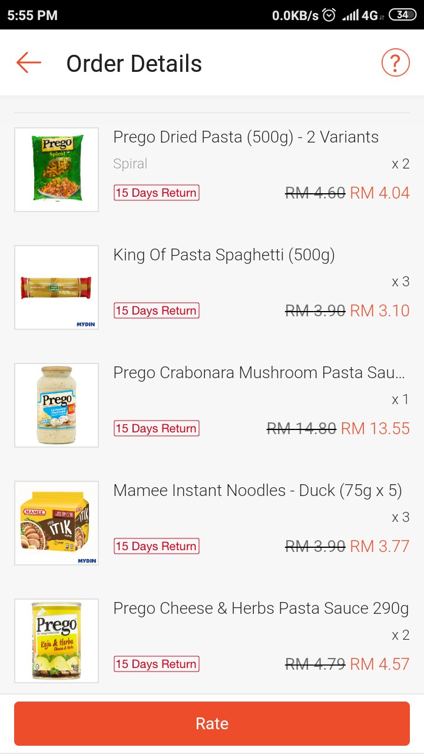Open Prego Cheese & Herbs Pasta Sauce title
The height and width of the screenshot is (754, 424).
[261, 609]
